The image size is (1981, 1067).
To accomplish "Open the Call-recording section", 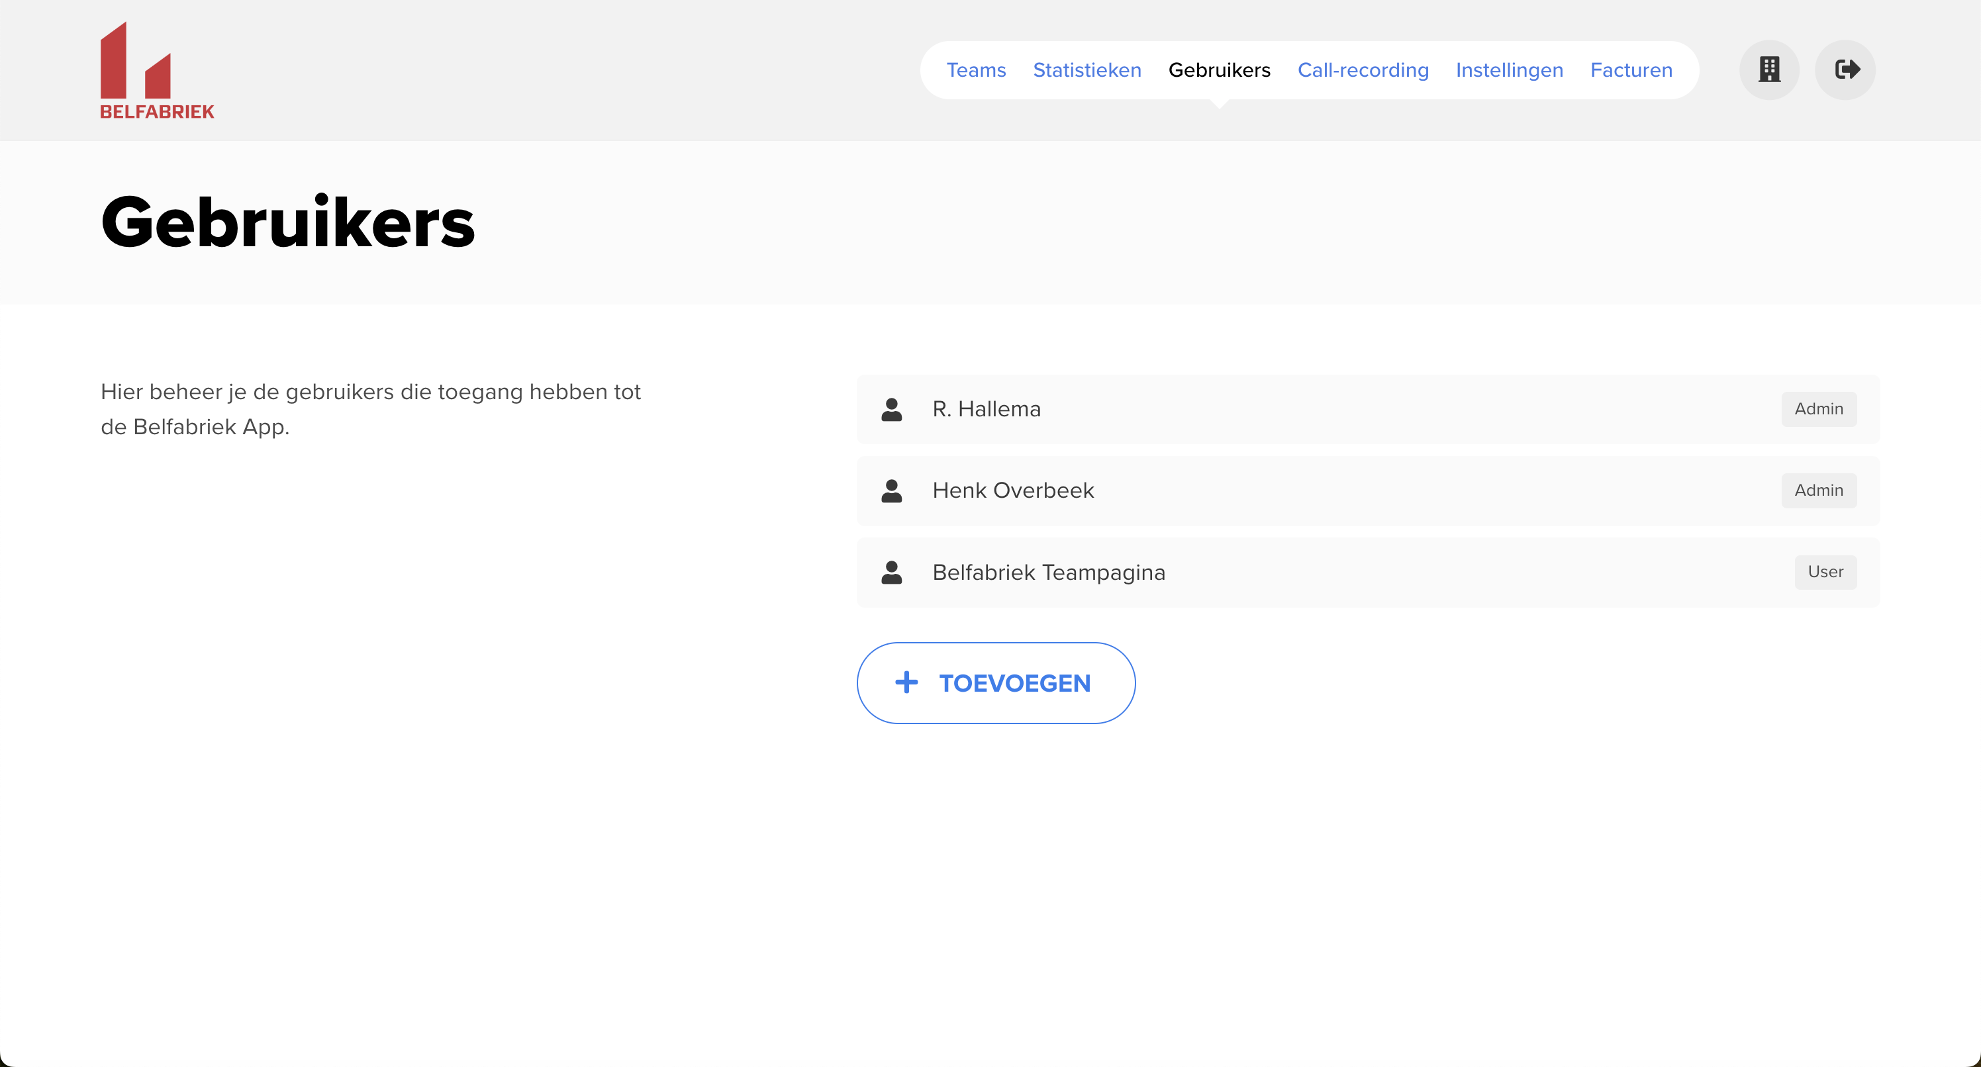I will coord(1363,70).
